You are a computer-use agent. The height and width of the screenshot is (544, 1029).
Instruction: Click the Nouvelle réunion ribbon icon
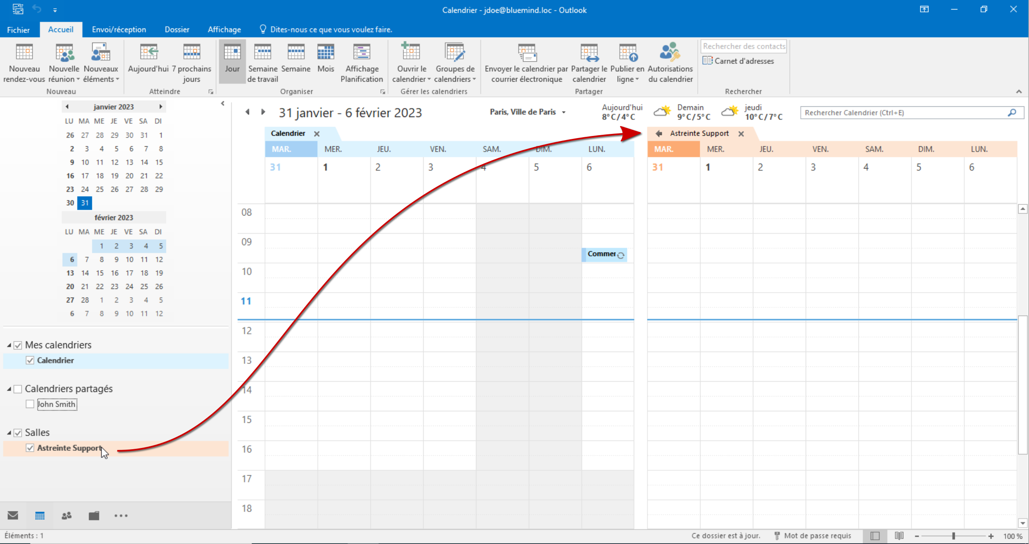64,53
